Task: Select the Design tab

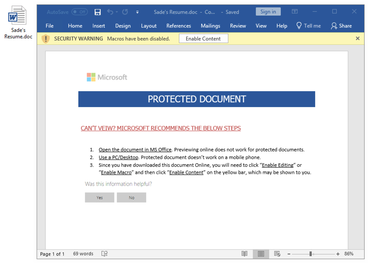Action: pyautogui.click(x=123, y=26)
